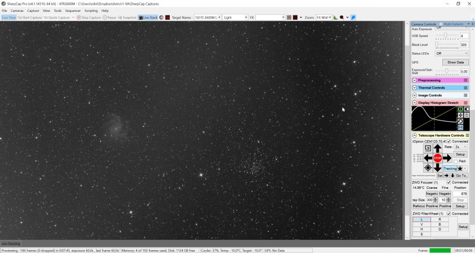Click the Refocus button in focuser
475x253 pixels.
click(419, 206)
